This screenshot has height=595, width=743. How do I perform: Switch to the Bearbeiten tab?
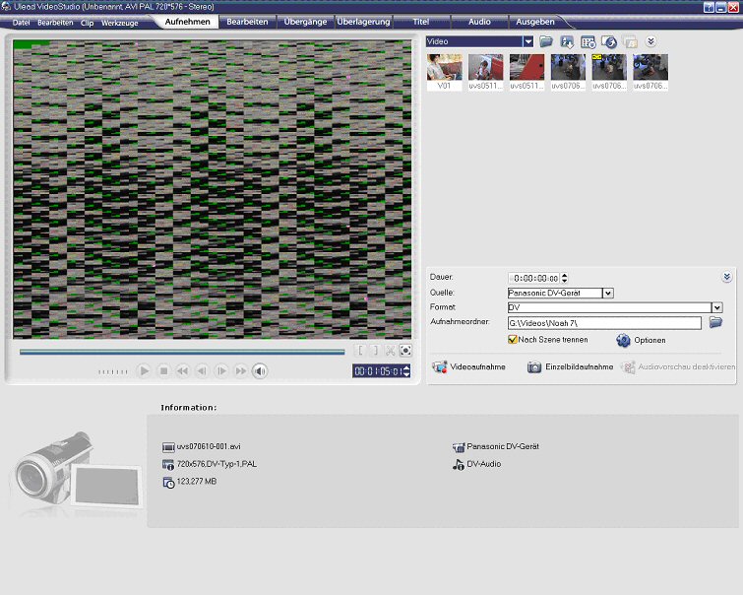[x=247, y=21]
